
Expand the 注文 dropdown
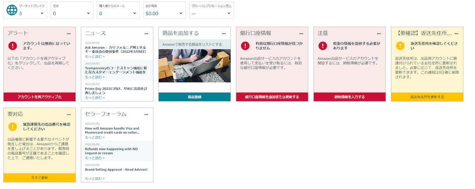click(88, 13)
